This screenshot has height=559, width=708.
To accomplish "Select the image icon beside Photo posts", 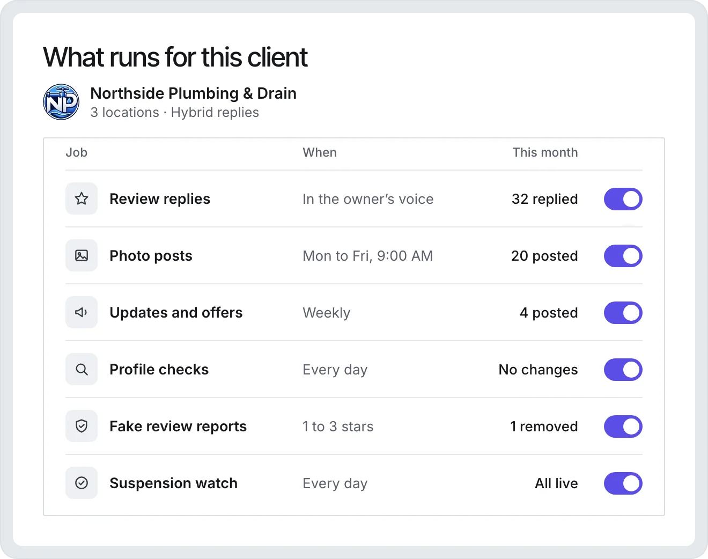I will pos(82,256).
